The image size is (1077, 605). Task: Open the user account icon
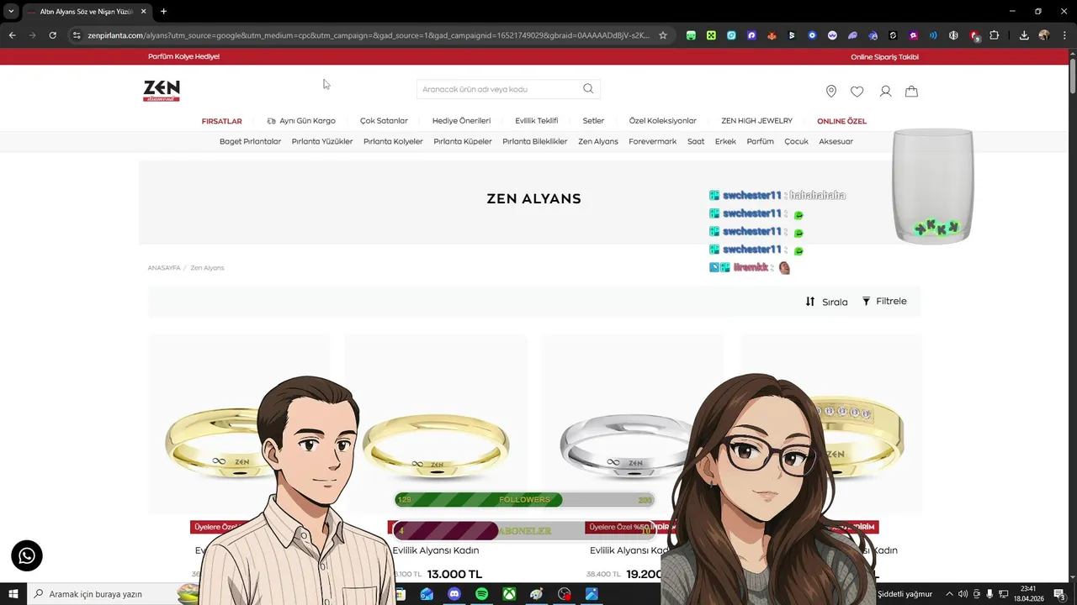click(x=885, y=91)
